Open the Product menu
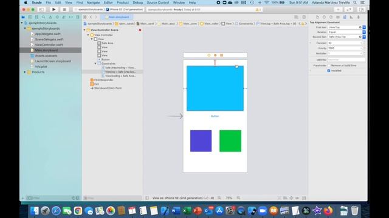Screen dimensions: 389x218 [x=123, y=2]
